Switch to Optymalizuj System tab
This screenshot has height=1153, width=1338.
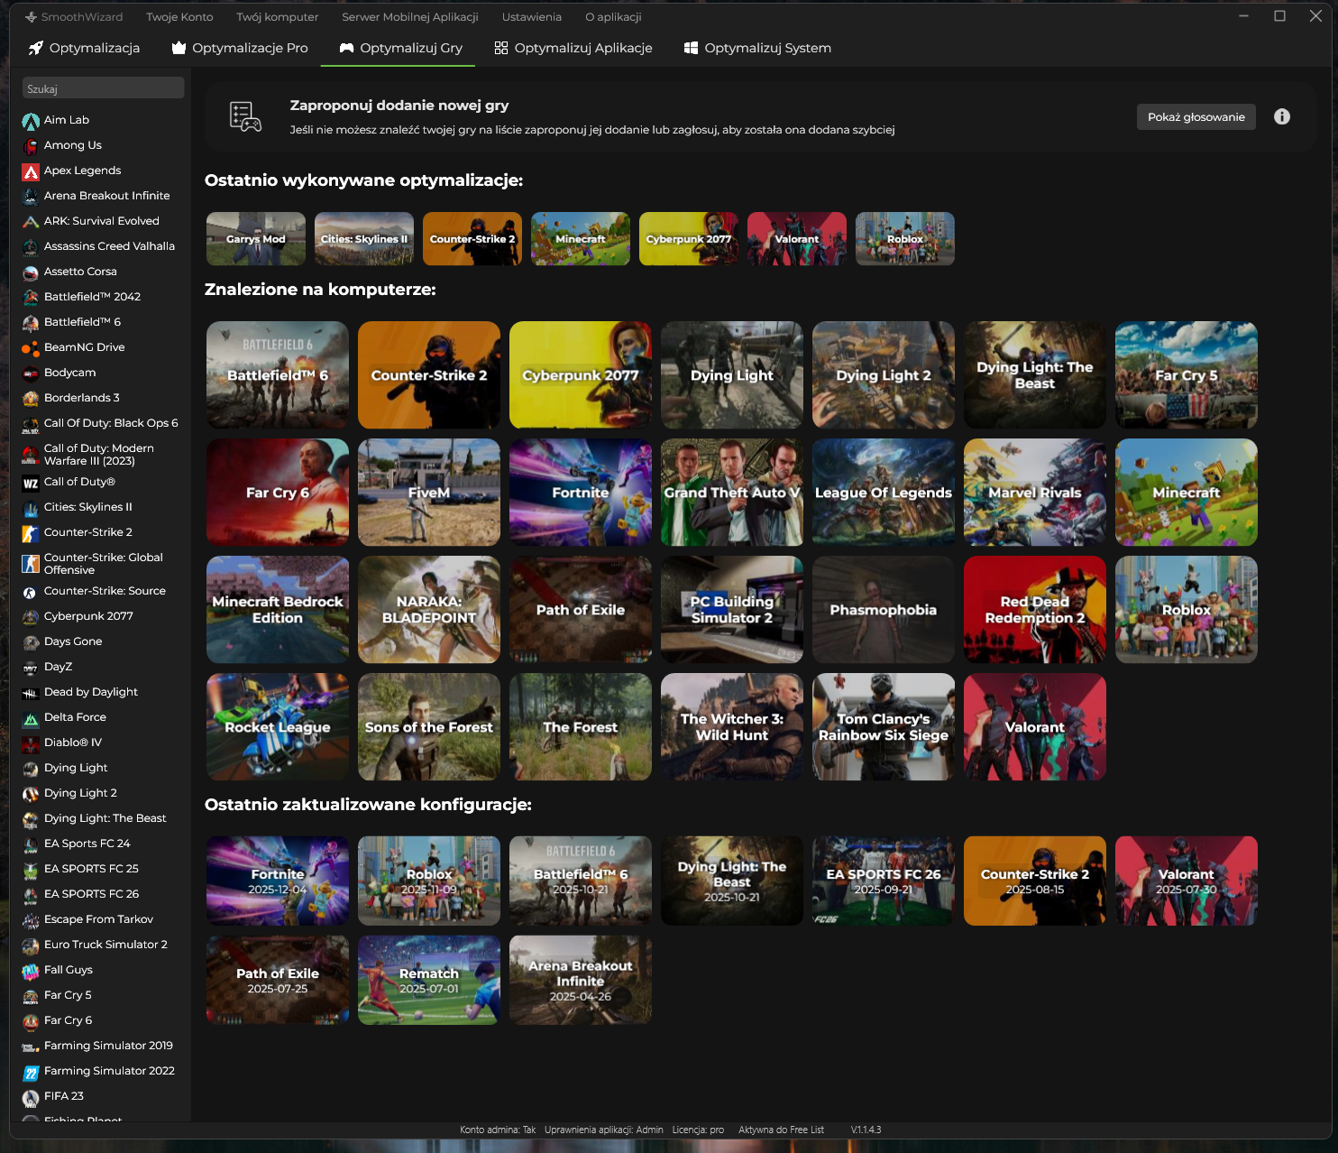pos(757,48)
